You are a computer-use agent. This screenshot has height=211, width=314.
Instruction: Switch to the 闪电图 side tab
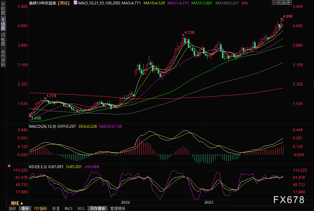[x=3, y=39]
